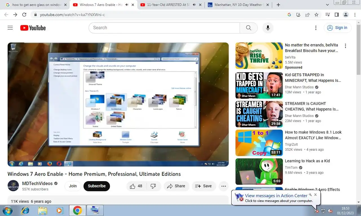Close the Manhattan weather tab
The width and height of the screenshot is (361, 216).
267,5
